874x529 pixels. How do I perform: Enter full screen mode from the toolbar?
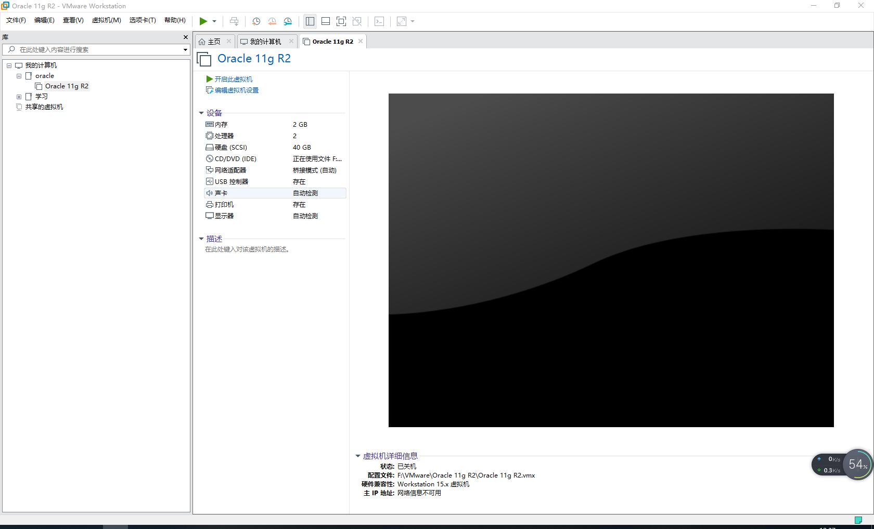(341, 21)
